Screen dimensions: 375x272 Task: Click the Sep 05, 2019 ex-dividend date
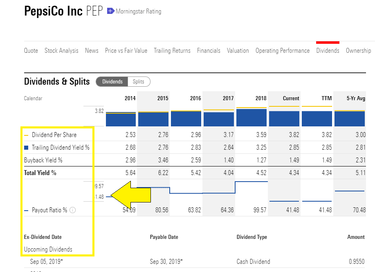pos(46,262)
